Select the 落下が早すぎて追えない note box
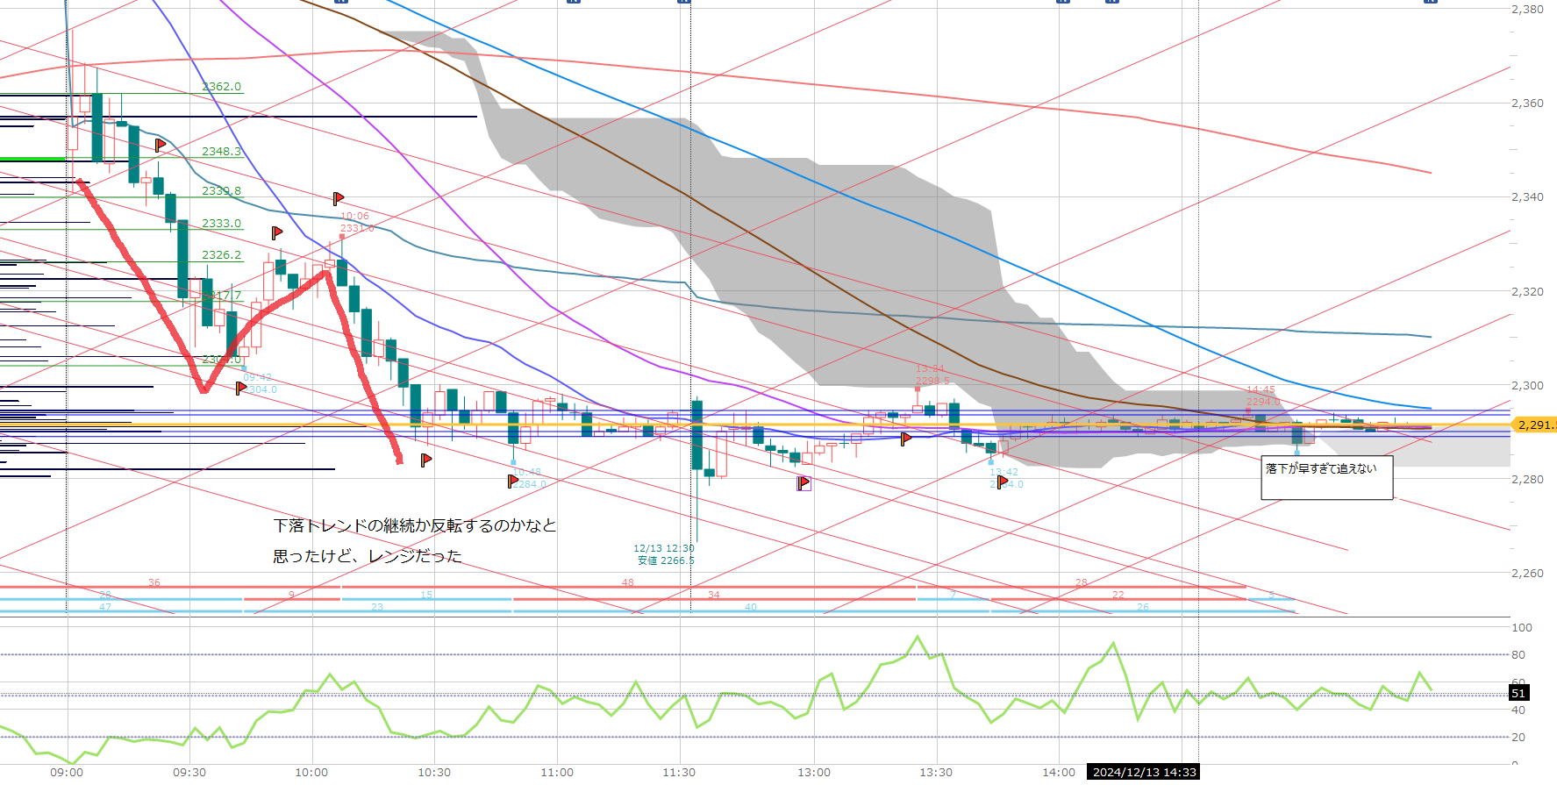 pos(1326,477)
